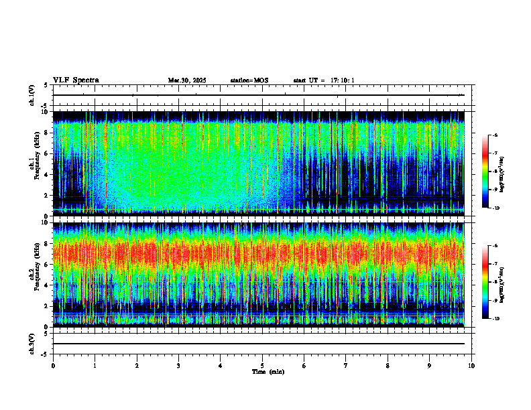Viewport: 531px width, 410px height.
Task: Click the ch.3 voltage trace panel
Action: [x=262, y=344]
